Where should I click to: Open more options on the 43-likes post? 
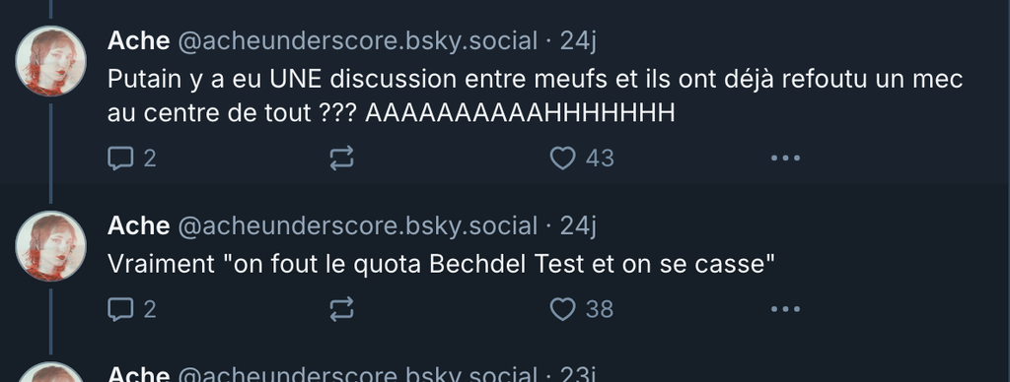pos(785,158)
